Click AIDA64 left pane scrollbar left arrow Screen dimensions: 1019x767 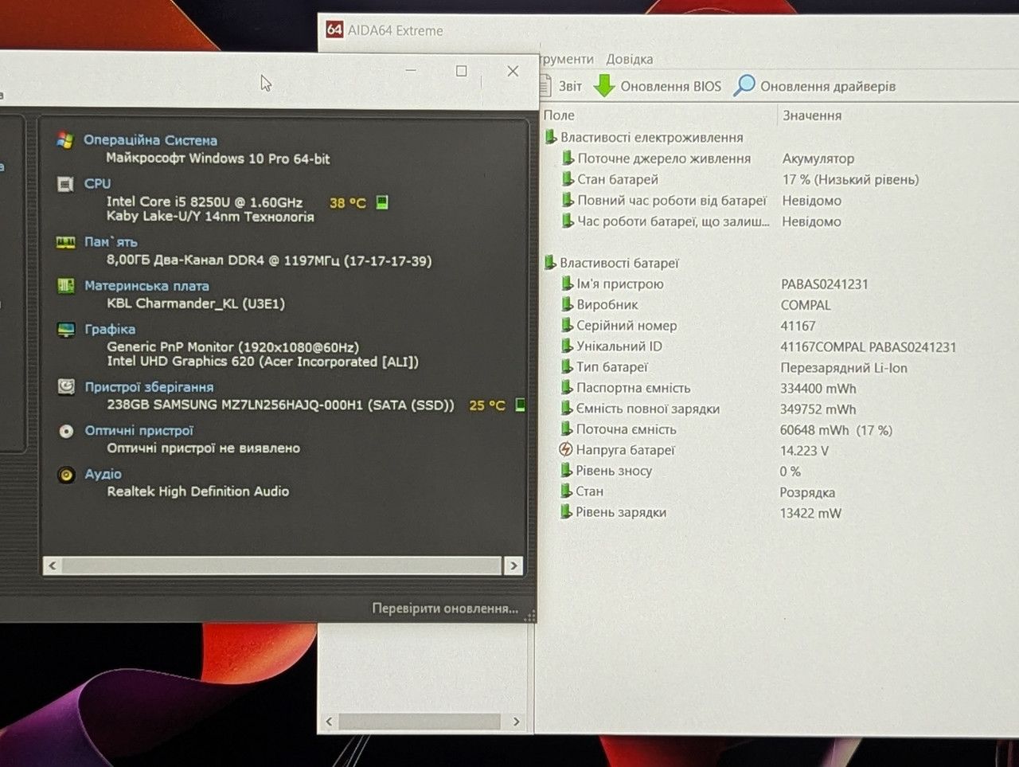coord(330,722)
